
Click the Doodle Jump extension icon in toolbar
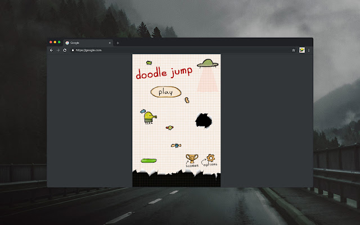click(302, 50)
